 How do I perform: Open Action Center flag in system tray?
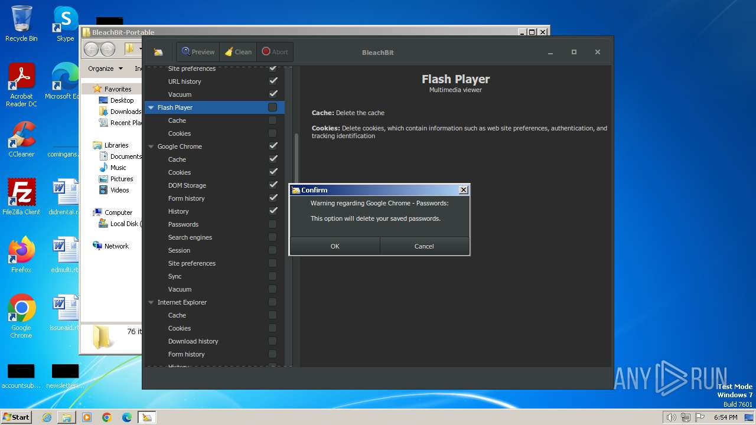tap(700, 417)
